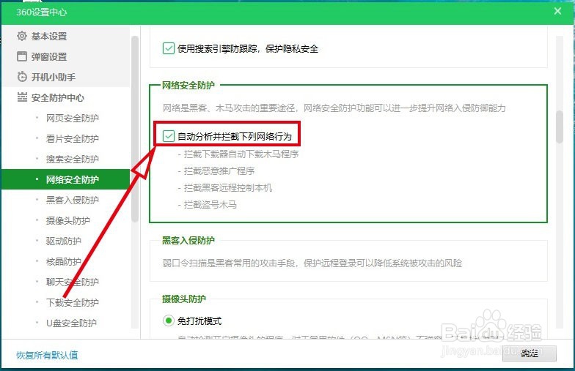The height and width of the screenshot is (371, 575).
Task: Click 拦截恶意推广程序 text
Action: [219, 171]
